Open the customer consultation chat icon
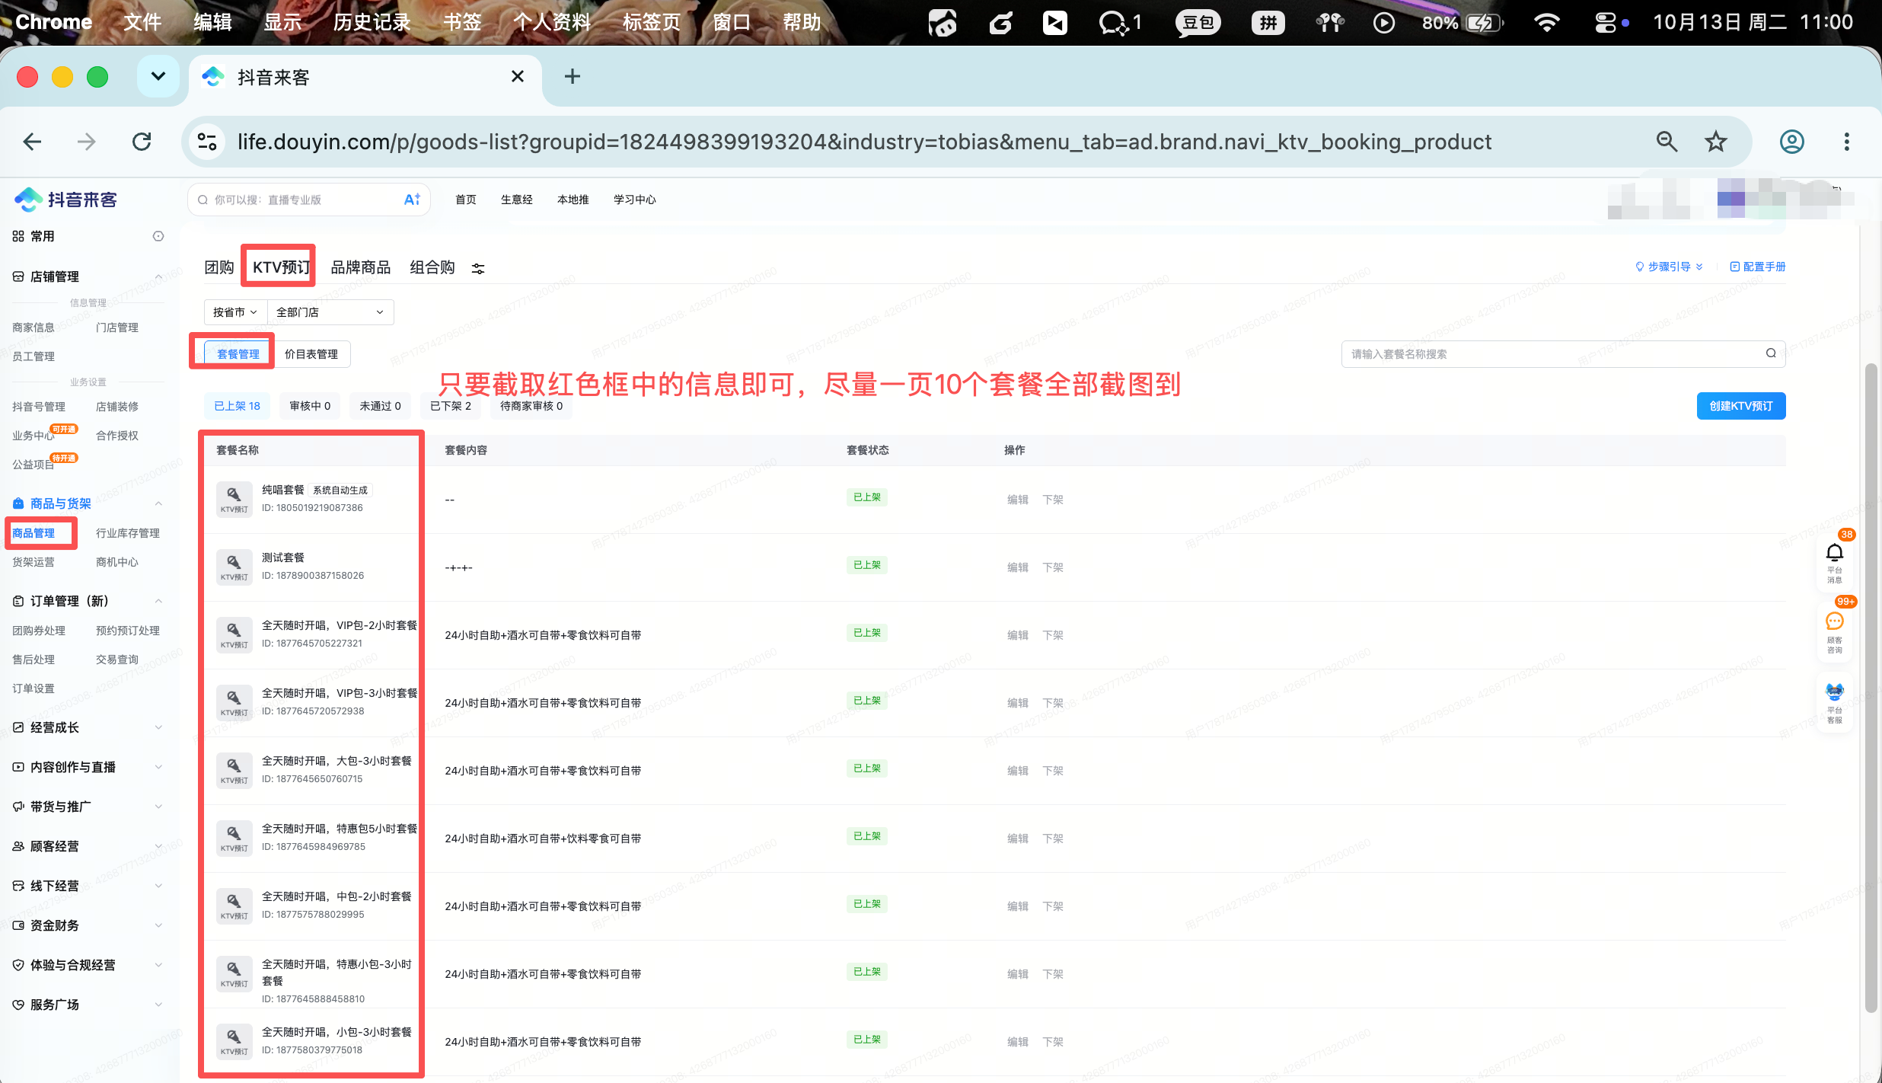The height and width of the screenshot is (1083, 1882). 1835,621
